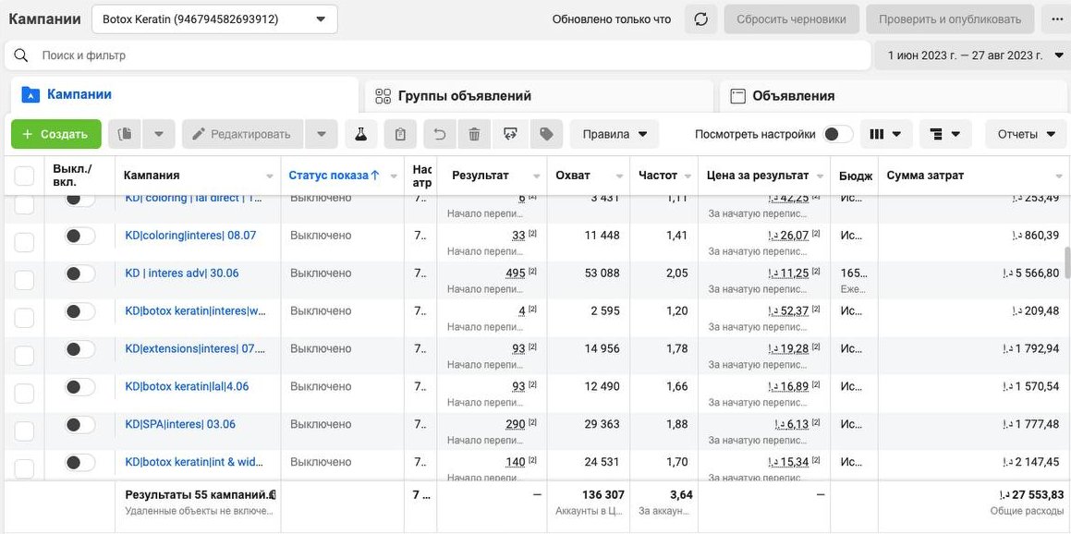Toggle on the KD|extensions|interes campaign switch
The width and height of the screenshot is (1071, 534).
[x=79, y=349]
